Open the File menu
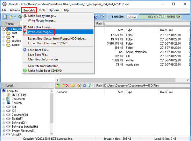 (x=4, y=10)
